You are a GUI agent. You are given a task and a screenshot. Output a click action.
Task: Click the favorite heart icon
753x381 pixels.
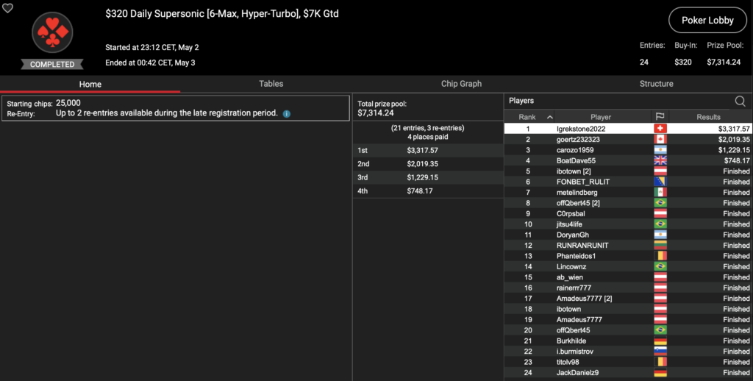pos(8,8)
